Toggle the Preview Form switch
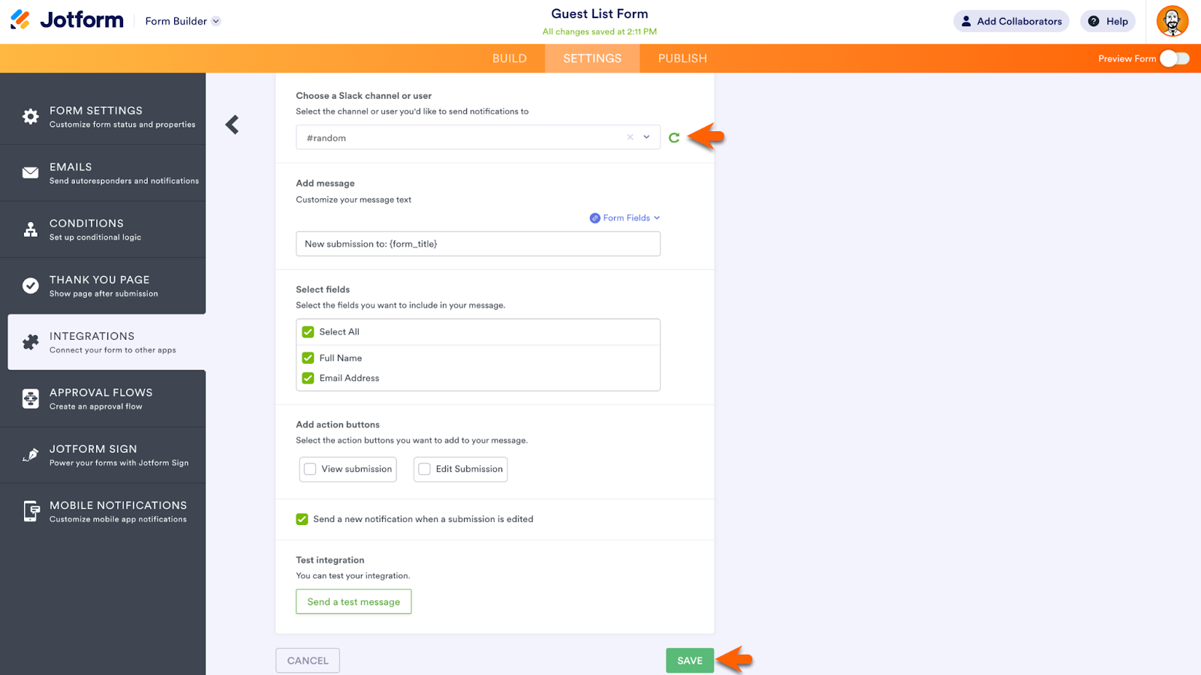The height and width of the screenshot is (675, 1201). pos(1175,58)
